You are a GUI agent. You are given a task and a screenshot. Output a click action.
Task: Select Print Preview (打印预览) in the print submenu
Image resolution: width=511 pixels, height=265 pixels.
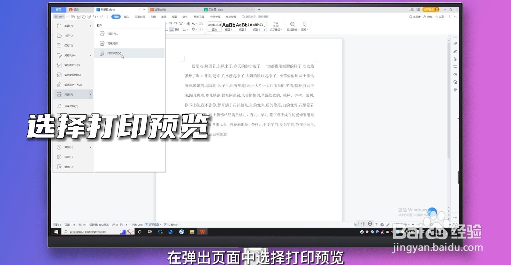[x=129, y=53]
